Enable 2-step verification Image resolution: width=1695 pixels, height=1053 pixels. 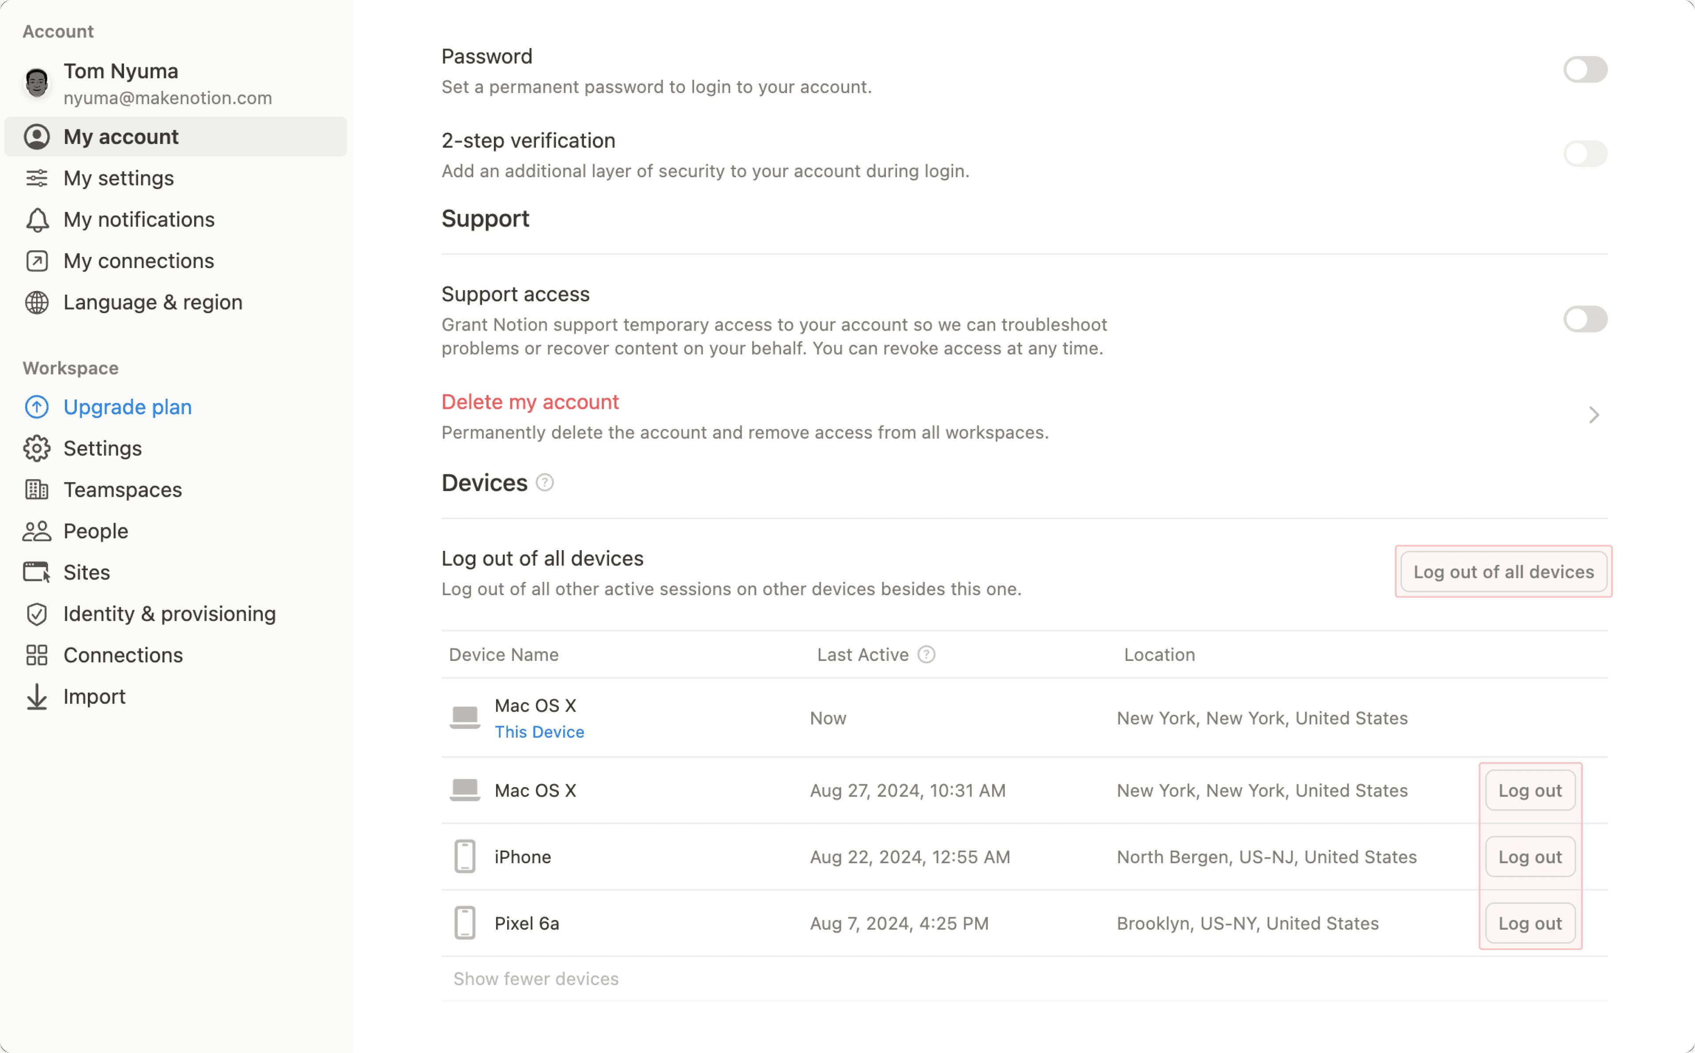tap(1585, 154)
